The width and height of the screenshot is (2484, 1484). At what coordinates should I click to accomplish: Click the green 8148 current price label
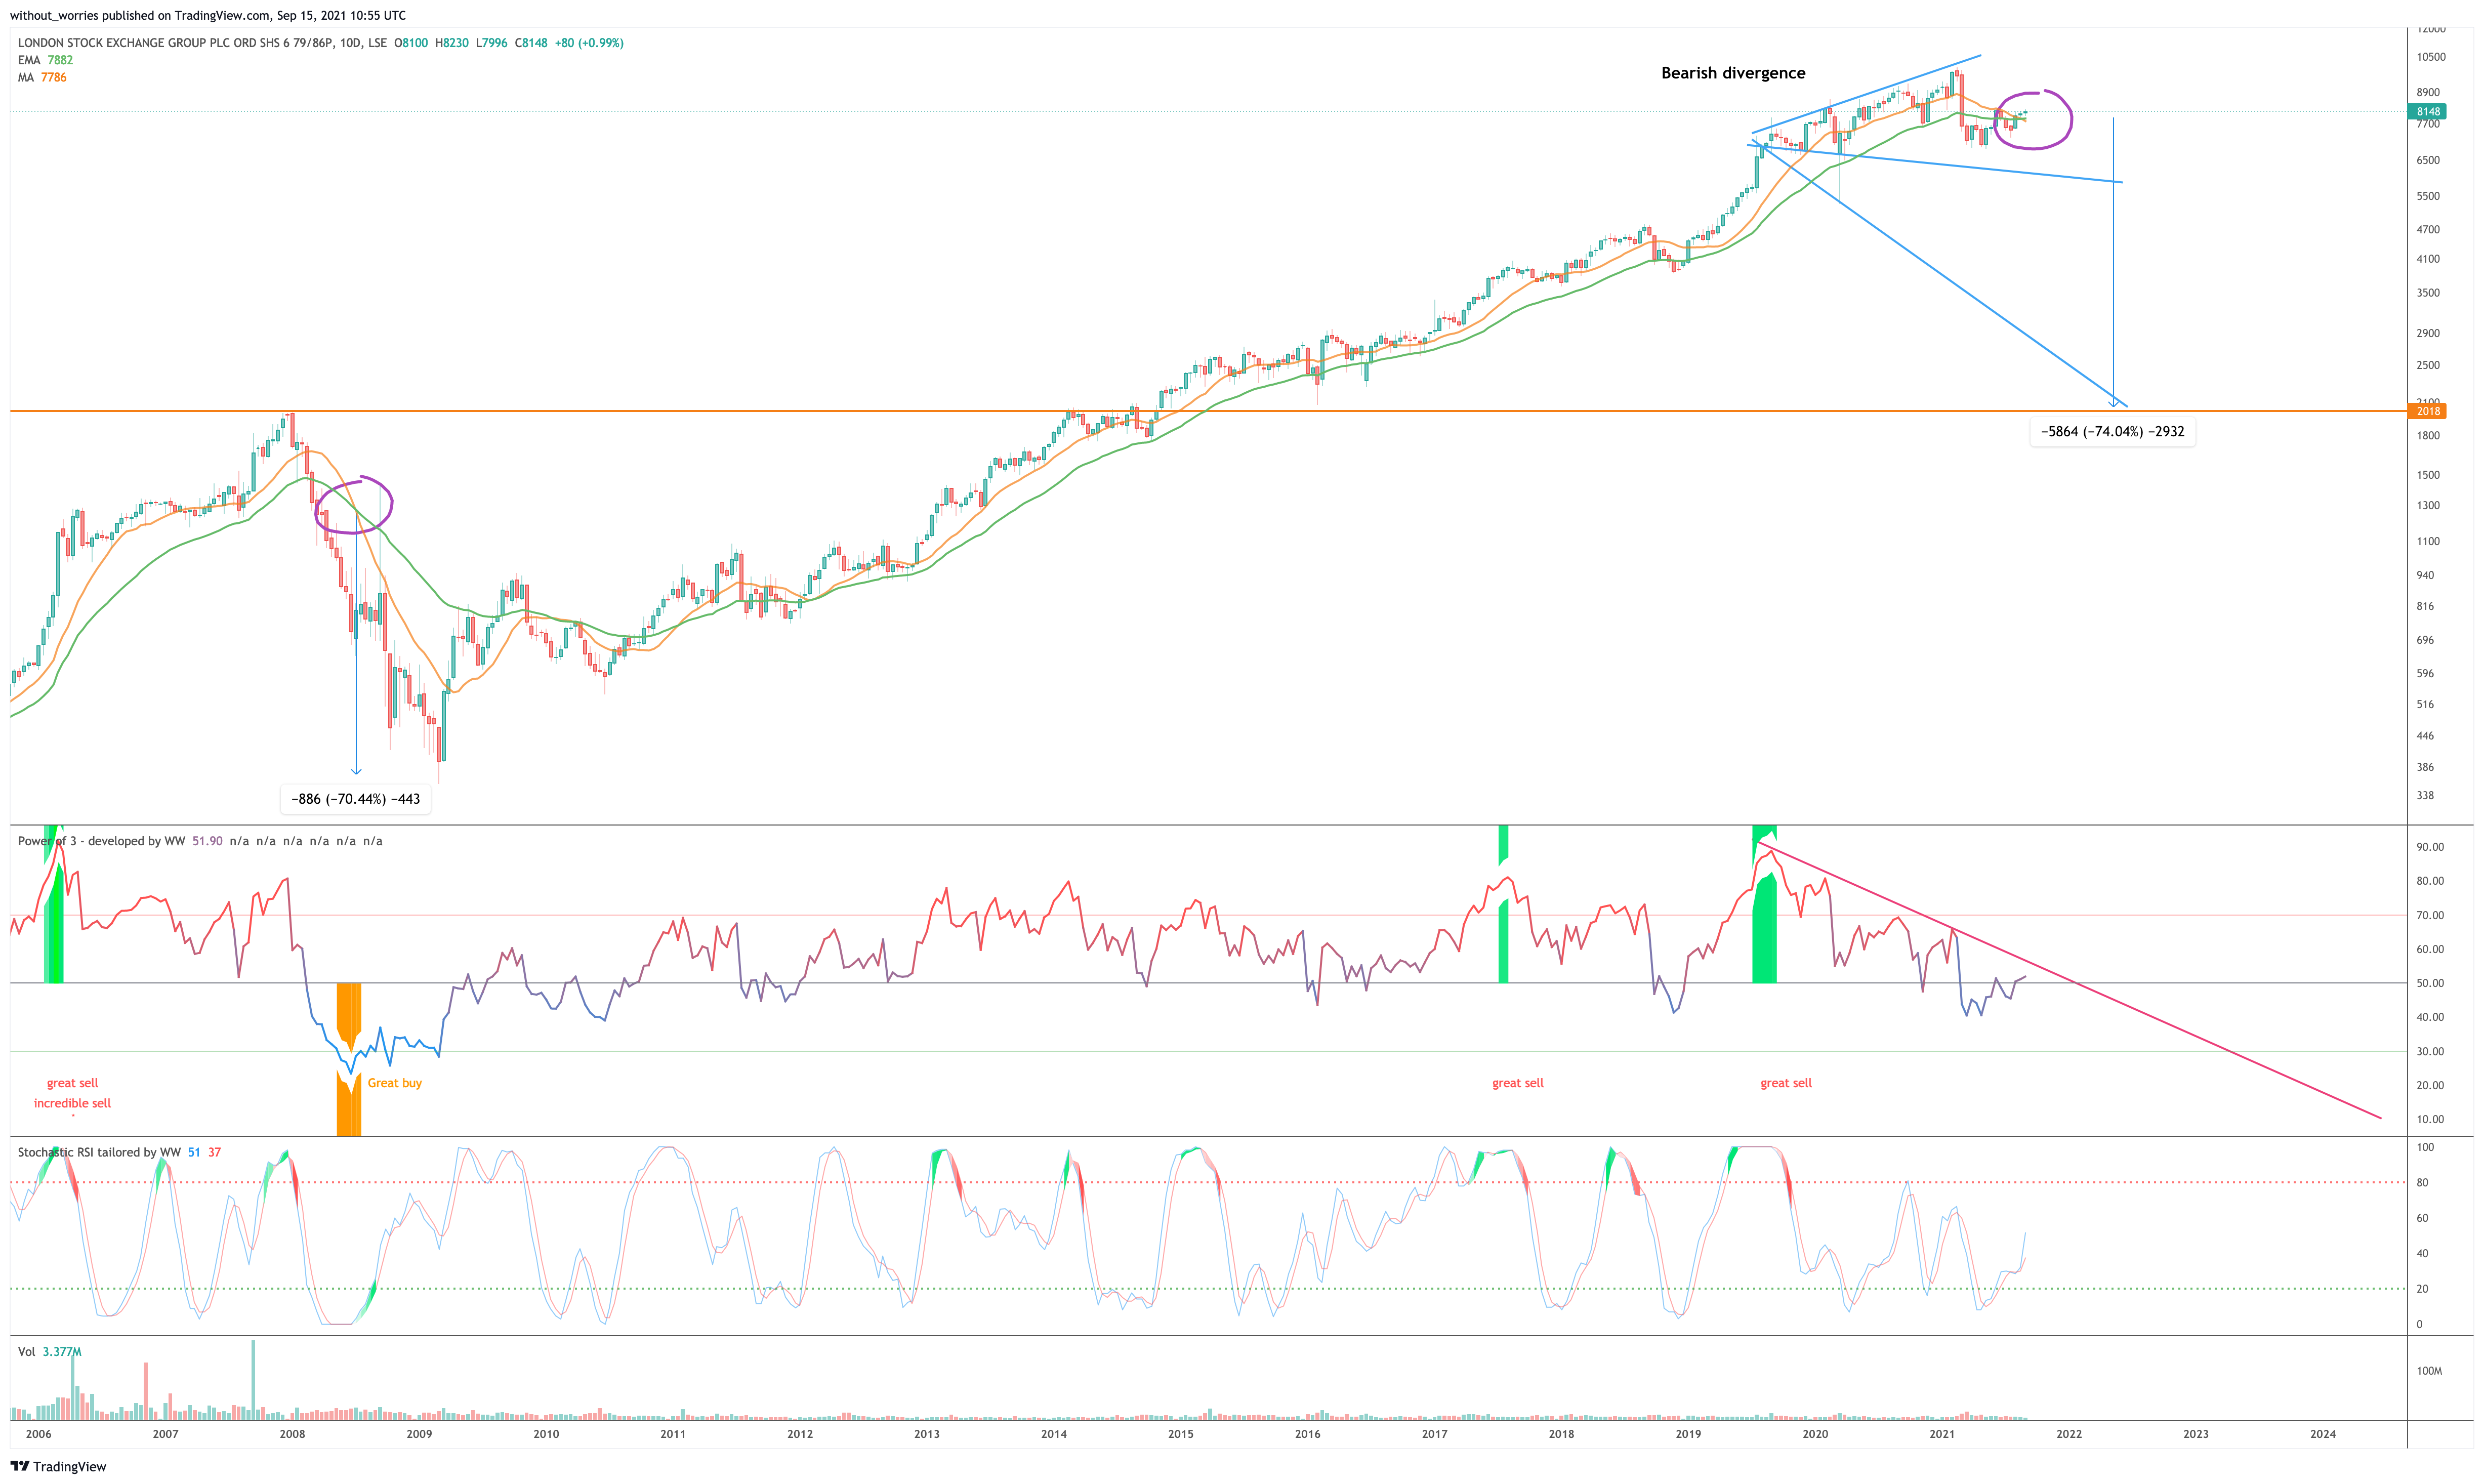(x=2428, y=111)
